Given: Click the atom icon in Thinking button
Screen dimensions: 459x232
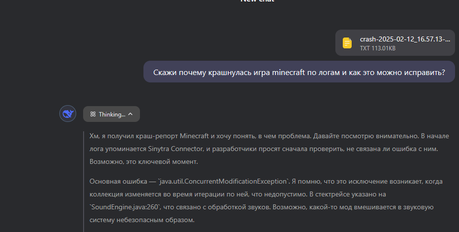Looking at the screenshot, I should 93,114.
